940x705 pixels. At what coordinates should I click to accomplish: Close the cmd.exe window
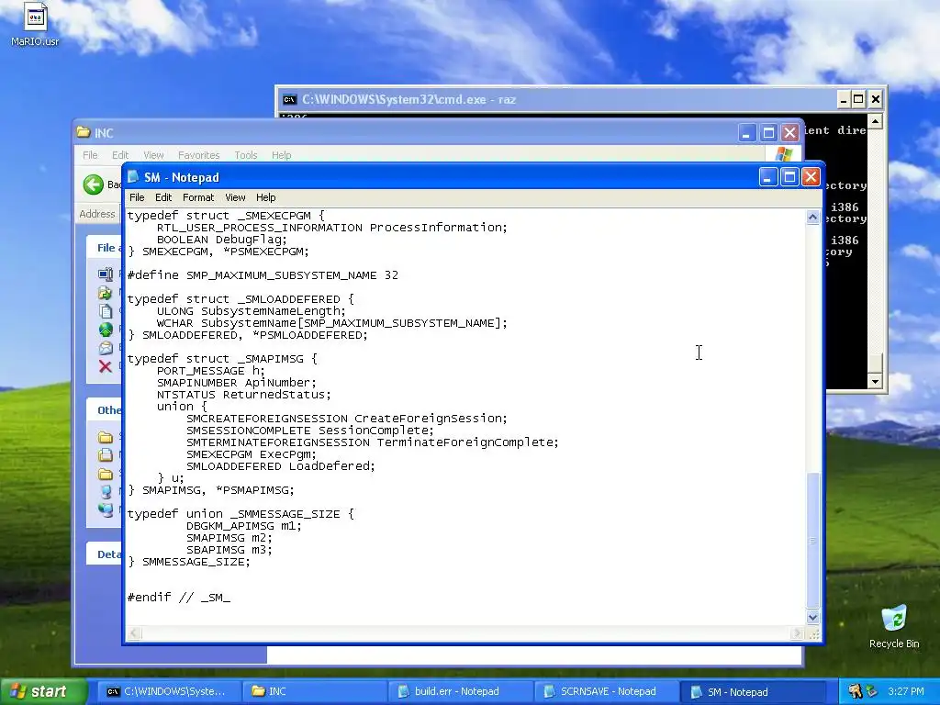[x=875, y=99]
